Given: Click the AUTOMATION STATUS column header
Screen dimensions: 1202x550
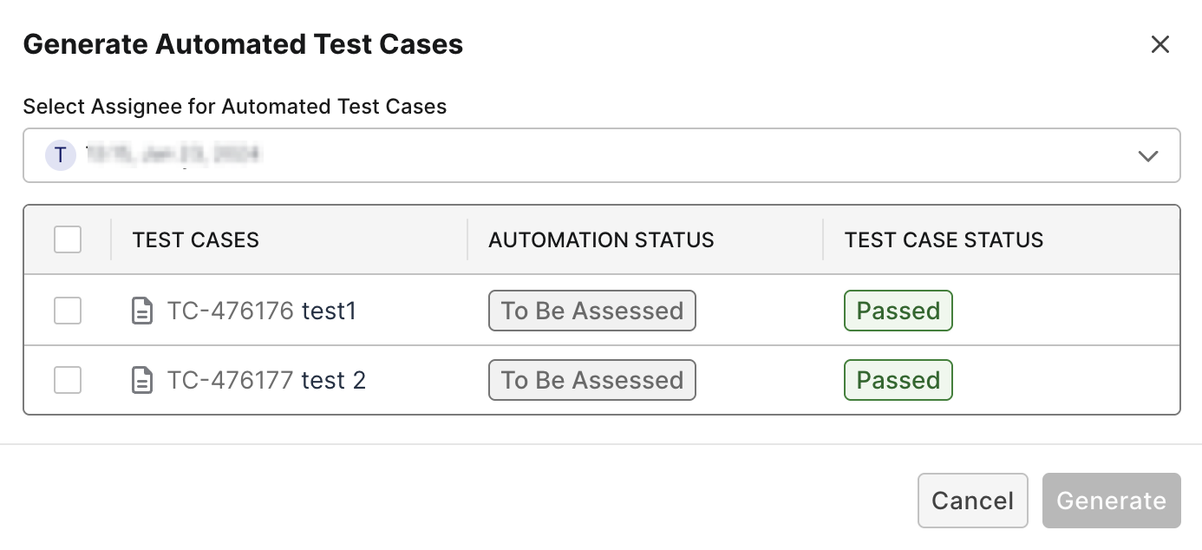Looking at the screenshot, I should (601, 240).
